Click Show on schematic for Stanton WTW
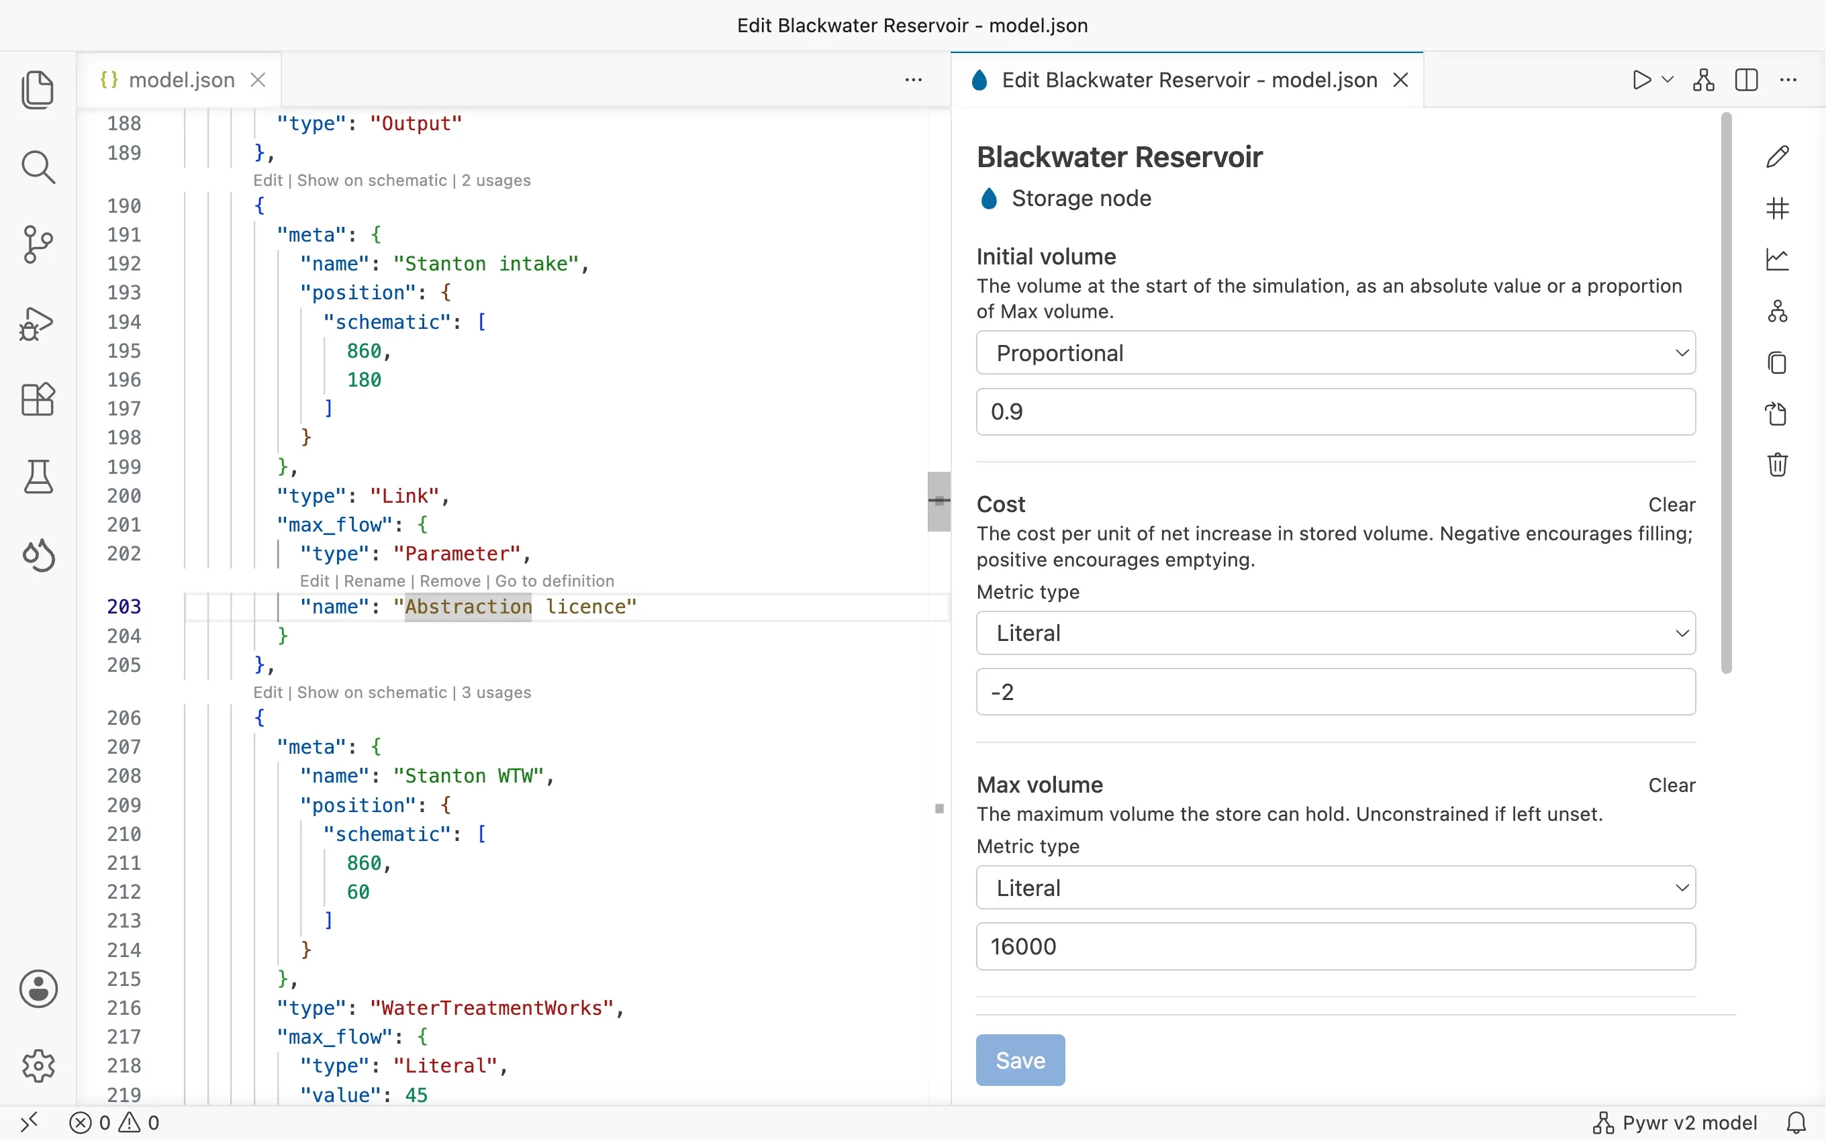Viewport: 1826px width, 1141px height. [372, 693]
